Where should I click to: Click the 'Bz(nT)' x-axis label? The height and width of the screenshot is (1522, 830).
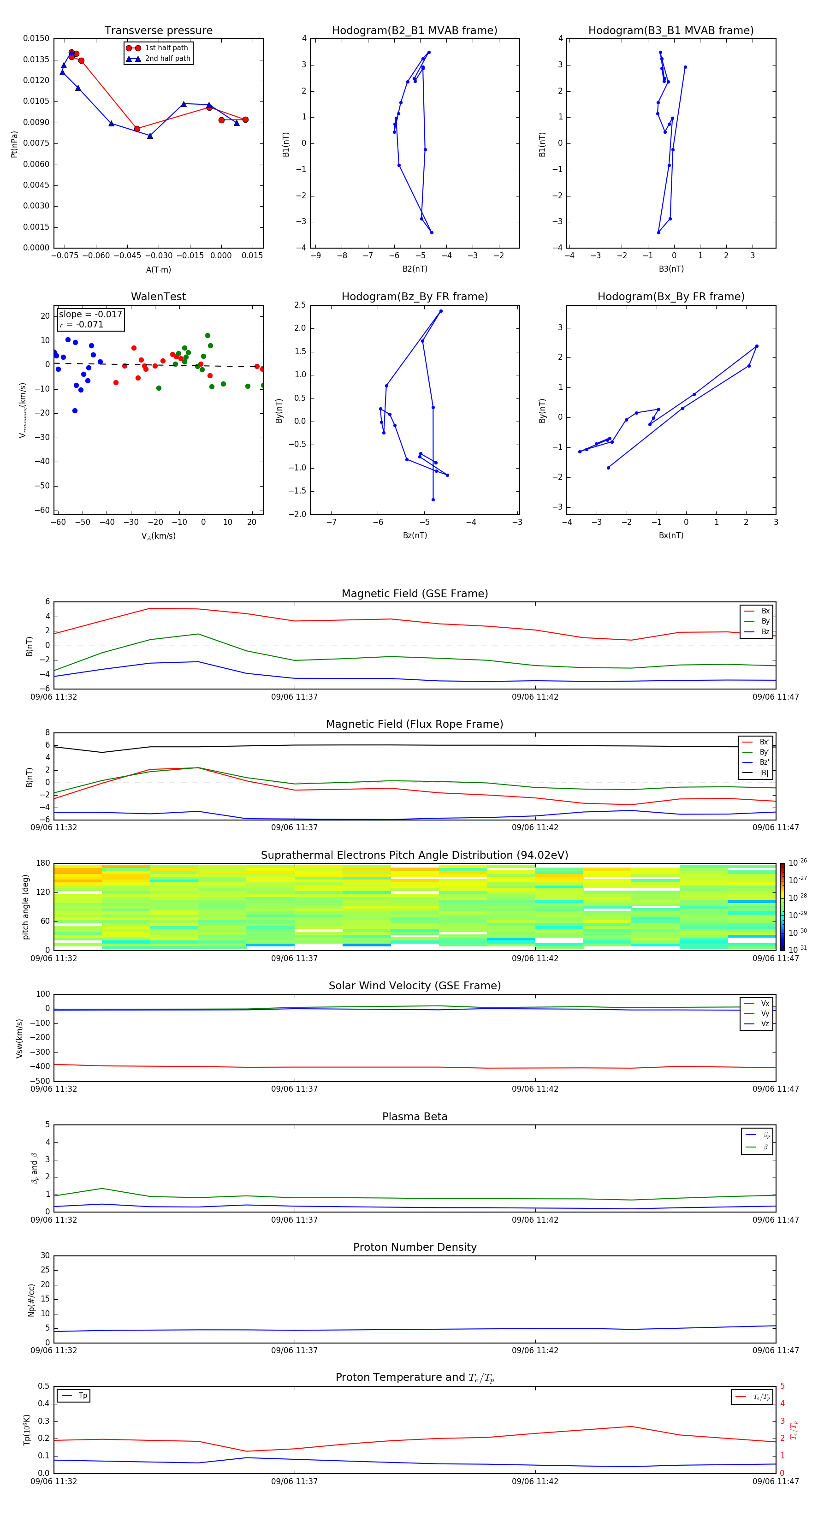(x=415, y=535)
